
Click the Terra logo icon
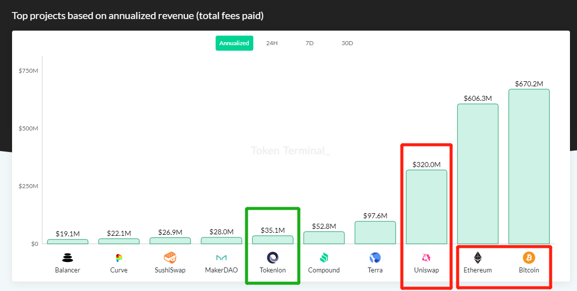pos(375,257)
